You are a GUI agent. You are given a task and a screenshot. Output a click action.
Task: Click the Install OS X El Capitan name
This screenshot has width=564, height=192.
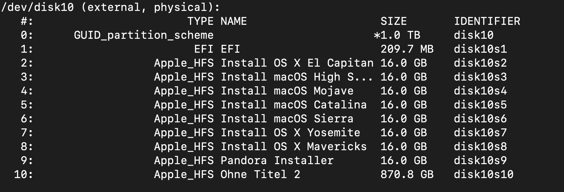(x=297, y=63)
